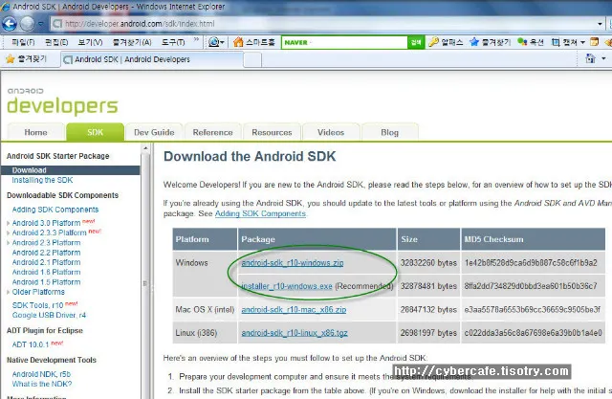Click the installer_r10-windows.exe link
The width and height of the screenshot is (612, 399).
[287, 286]
